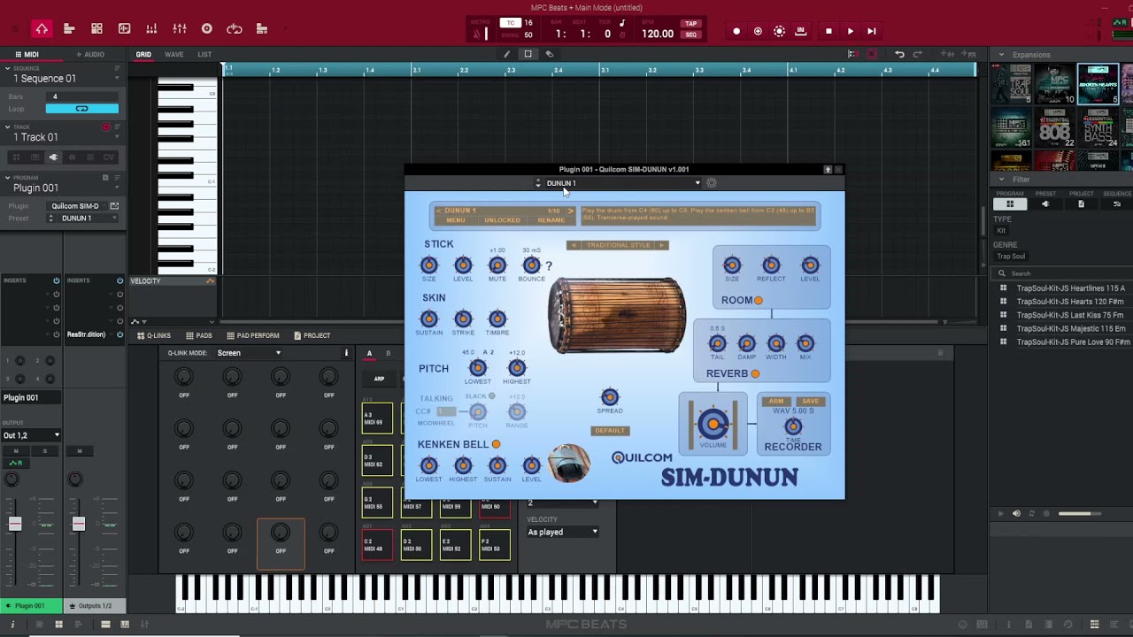Image resolution: width=1133 pixels, height=637 pixels.
Task: Click the kenken bell picture
Action: point(568,463)
